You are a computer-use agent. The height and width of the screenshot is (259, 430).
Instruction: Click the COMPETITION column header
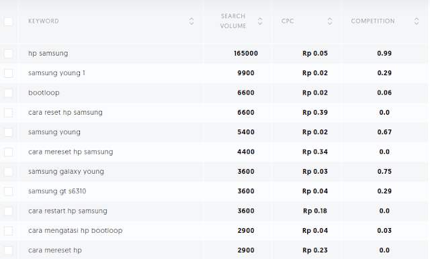(373, 21)
